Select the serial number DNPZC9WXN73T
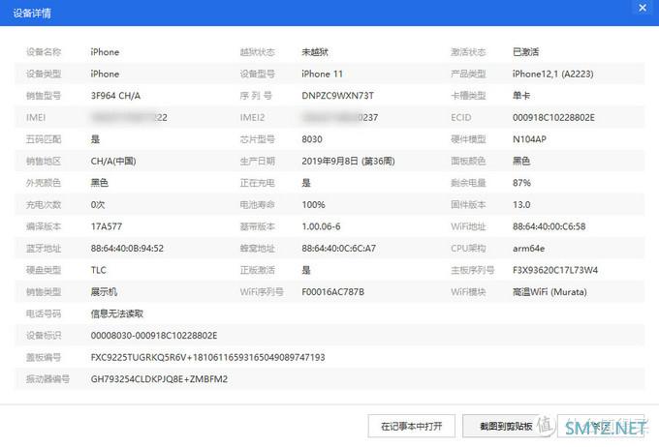659x447 pixels. coord(338,96)
